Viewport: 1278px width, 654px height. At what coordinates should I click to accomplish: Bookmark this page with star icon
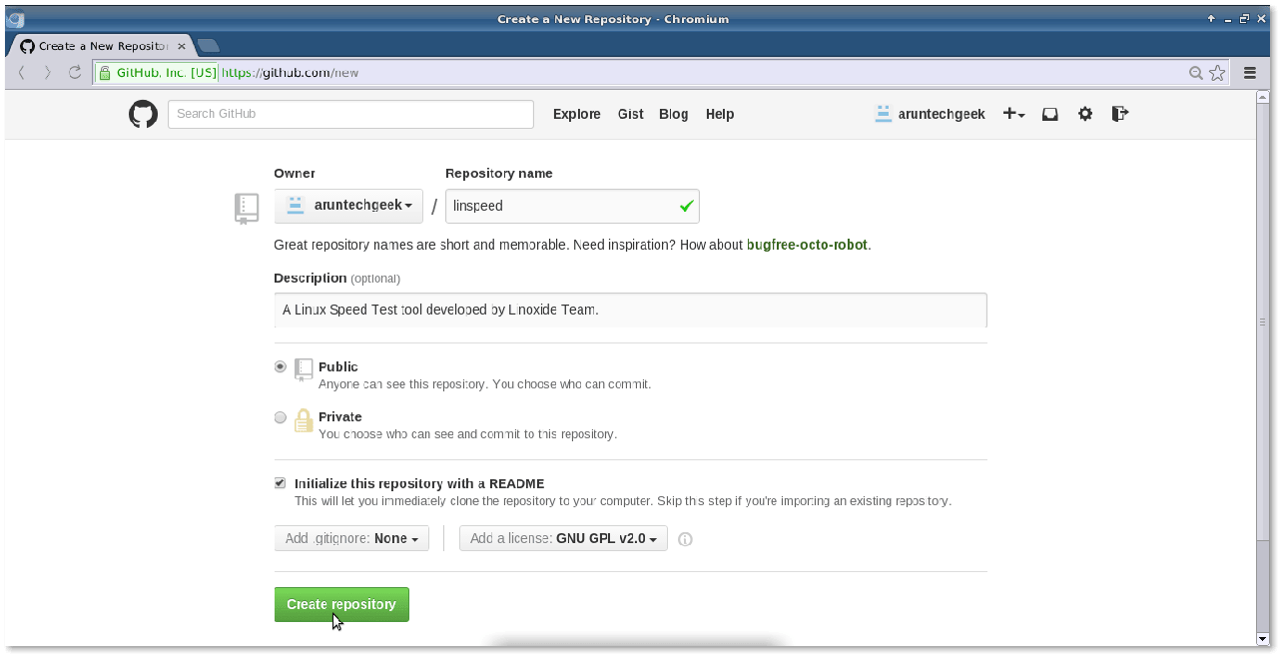pos(1217,73)
